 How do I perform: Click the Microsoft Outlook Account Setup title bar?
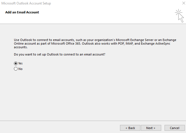[x=84, y=3]
